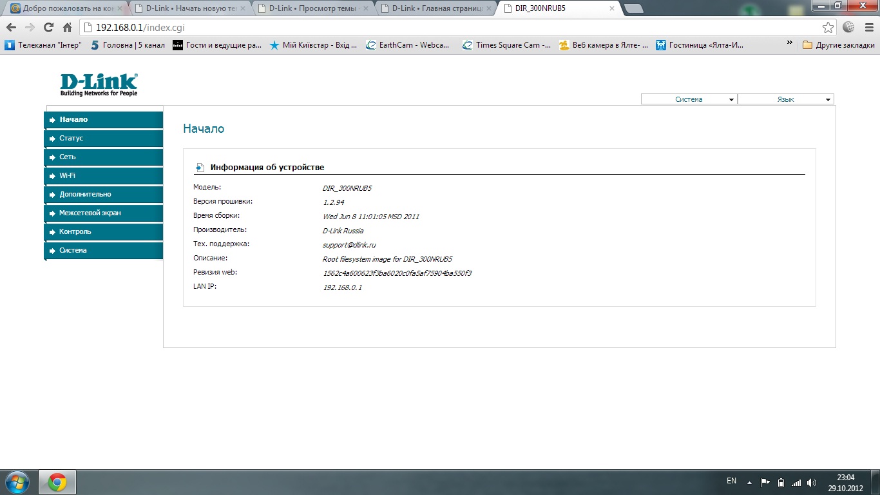Open the 'Статус' sidebar section
Image resolution: width=880 pixels, height=495 pixels.
tap(104, 139)
